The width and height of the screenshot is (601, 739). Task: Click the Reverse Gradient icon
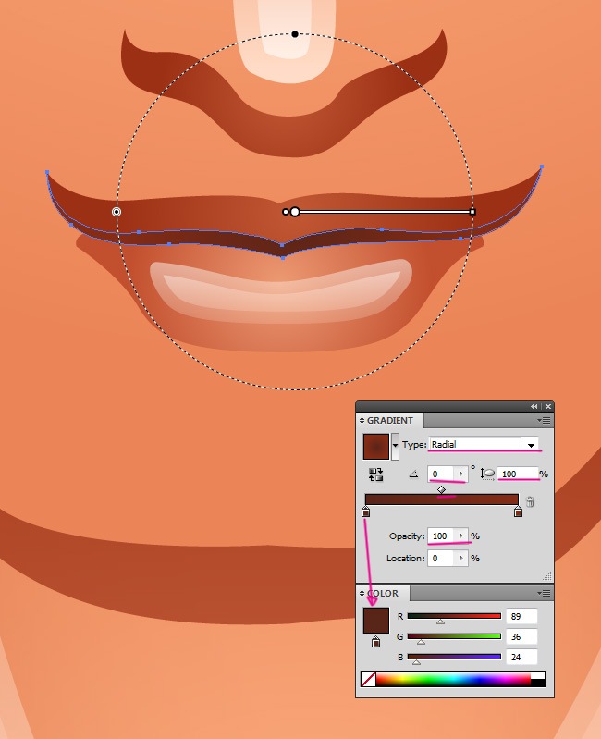click(376, 474)
